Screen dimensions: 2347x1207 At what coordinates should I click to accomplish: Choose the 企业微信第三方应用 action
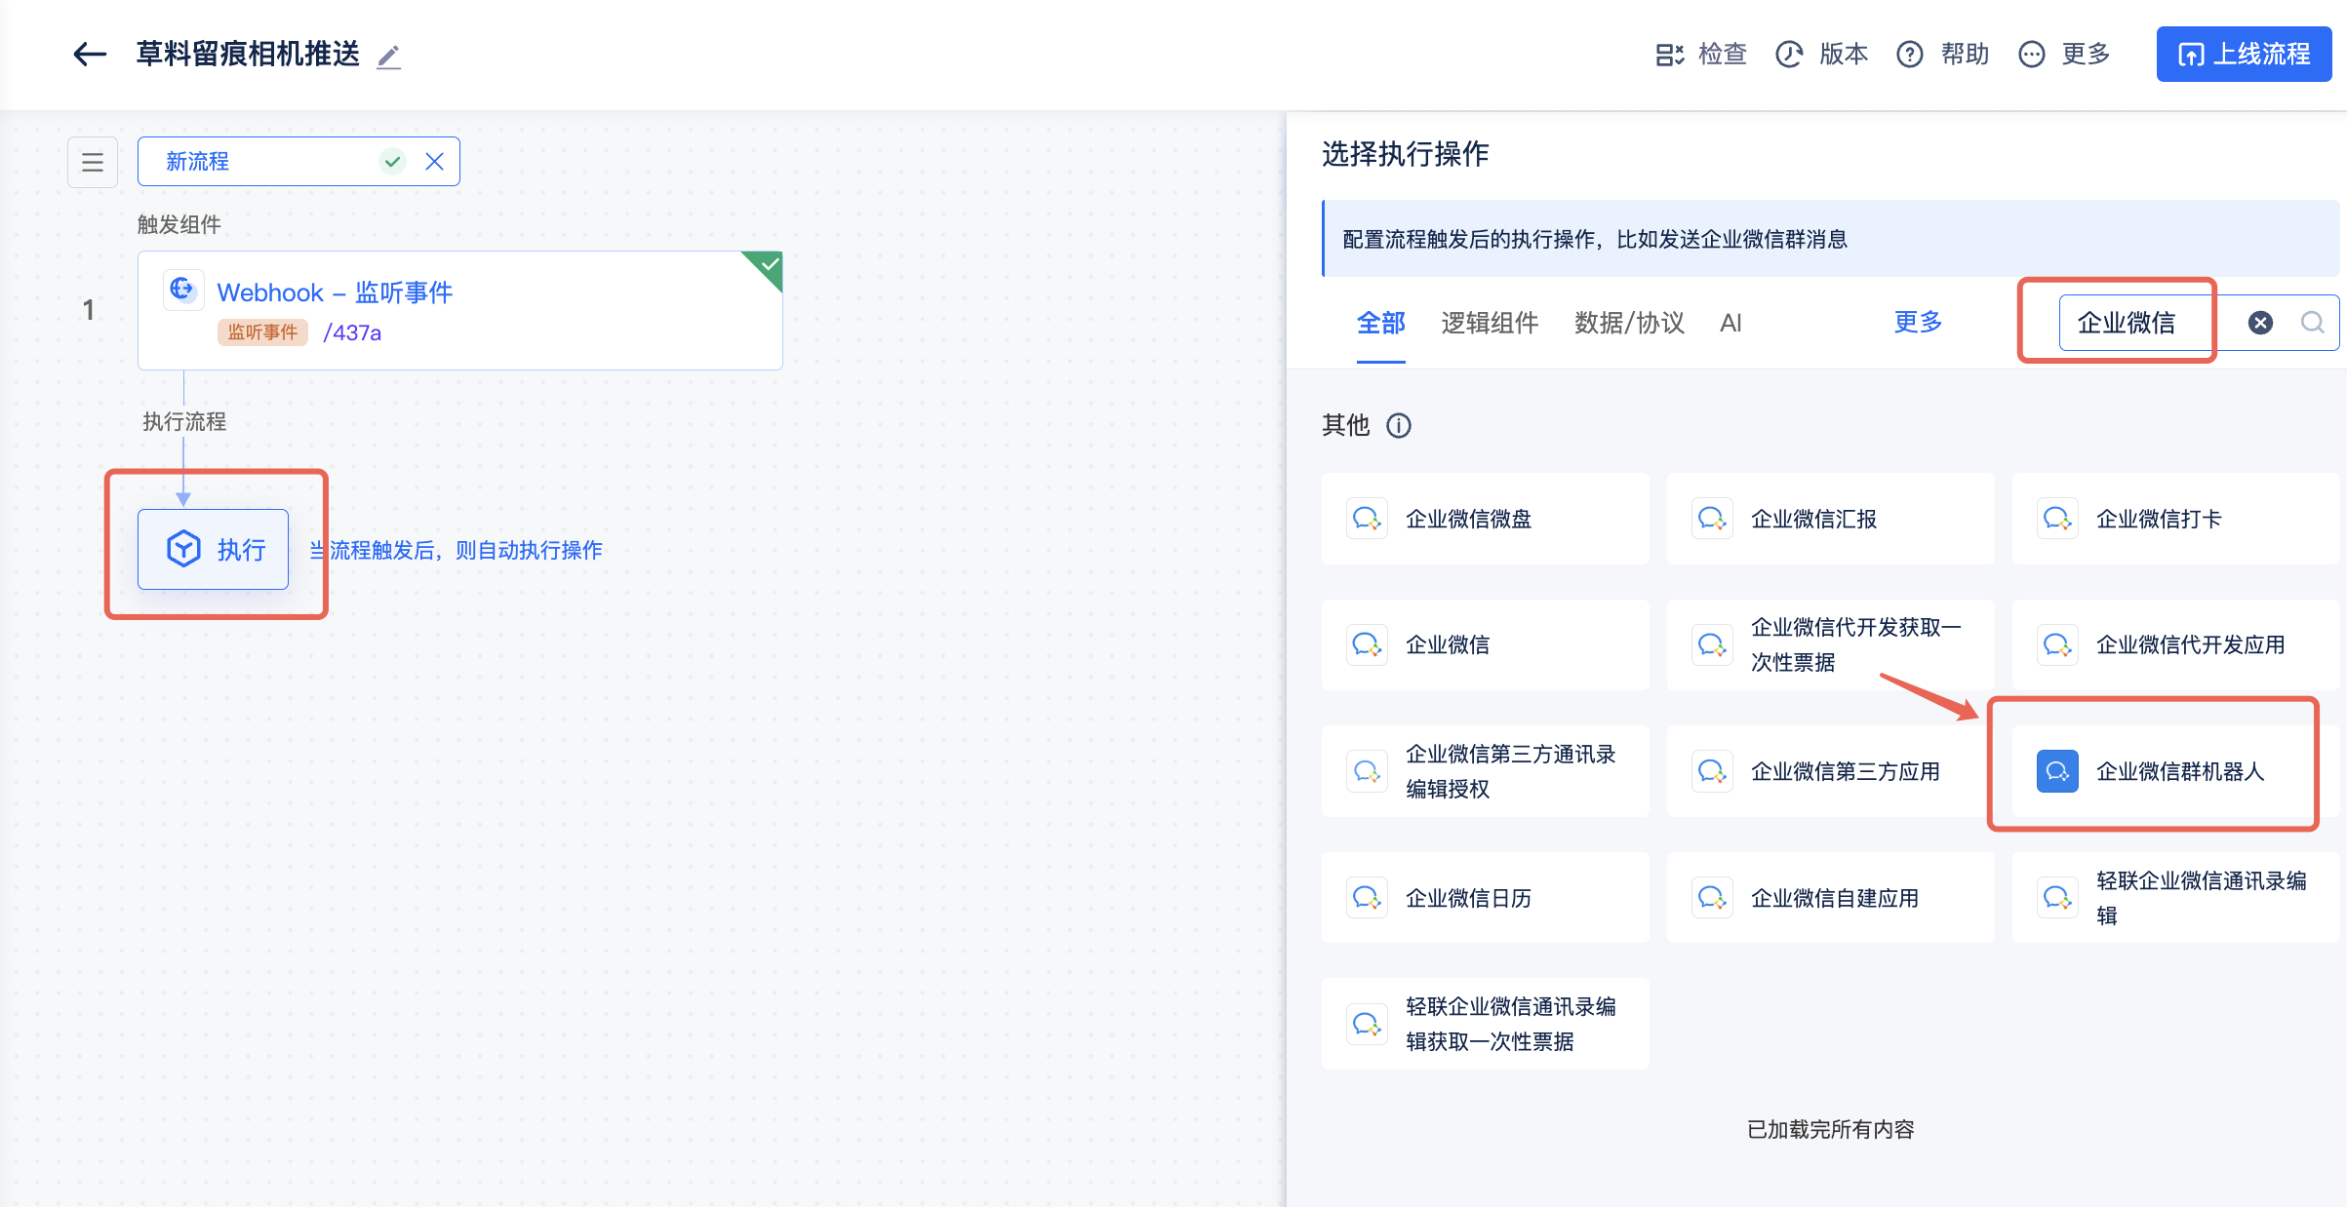pos(1830,771)
